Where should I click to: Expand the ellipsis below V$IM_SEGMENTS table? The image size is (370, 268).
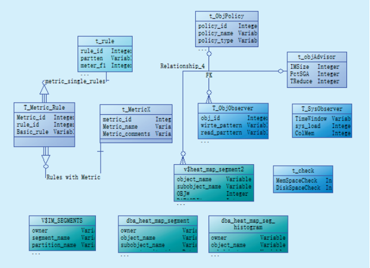coord(36,253)
